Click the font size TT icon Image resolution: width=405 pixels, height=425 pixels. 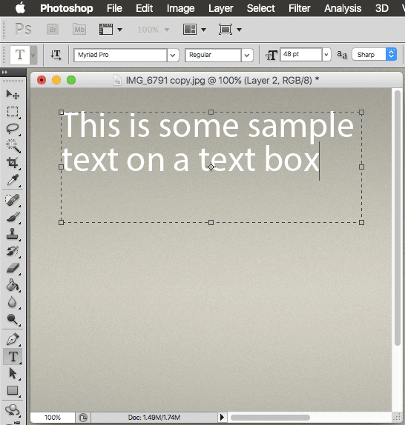click(271, 56)
